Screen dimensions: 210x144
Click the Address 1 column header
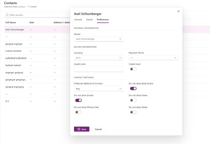[62, 23]
